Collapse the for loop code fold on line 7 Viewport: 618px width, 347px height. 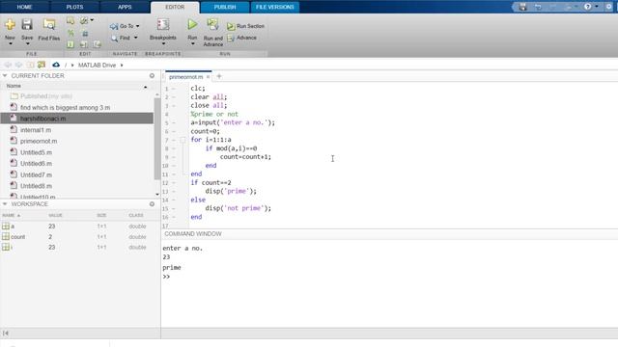coord(183,140)
